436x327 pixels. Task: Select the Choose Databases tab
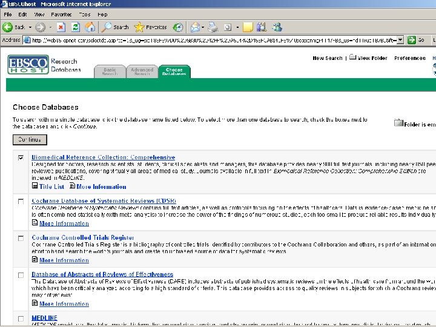pyautogui.click(x=174, y=71)
